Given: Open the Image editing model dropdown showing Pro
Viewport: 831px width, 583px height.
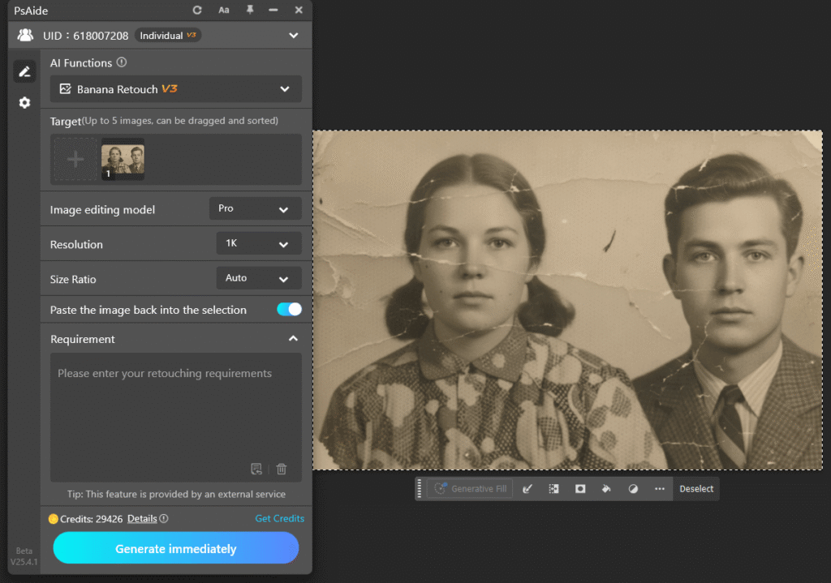Looking at the screenshot, I should point(255,208).
